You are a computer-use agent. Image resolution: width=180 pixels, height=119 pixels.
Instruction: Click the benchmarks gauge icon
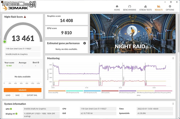[129, 6]
